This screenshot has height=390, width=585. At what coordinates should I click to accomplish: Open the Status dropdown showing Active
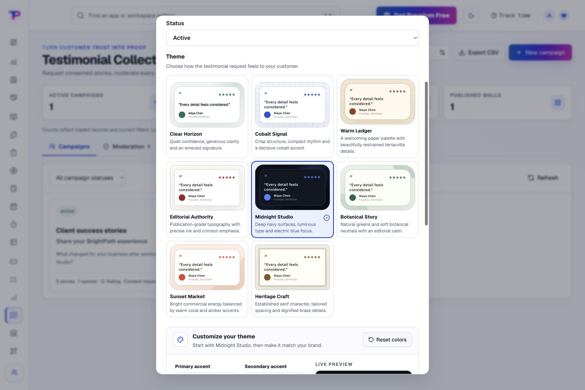coord(292,38)
